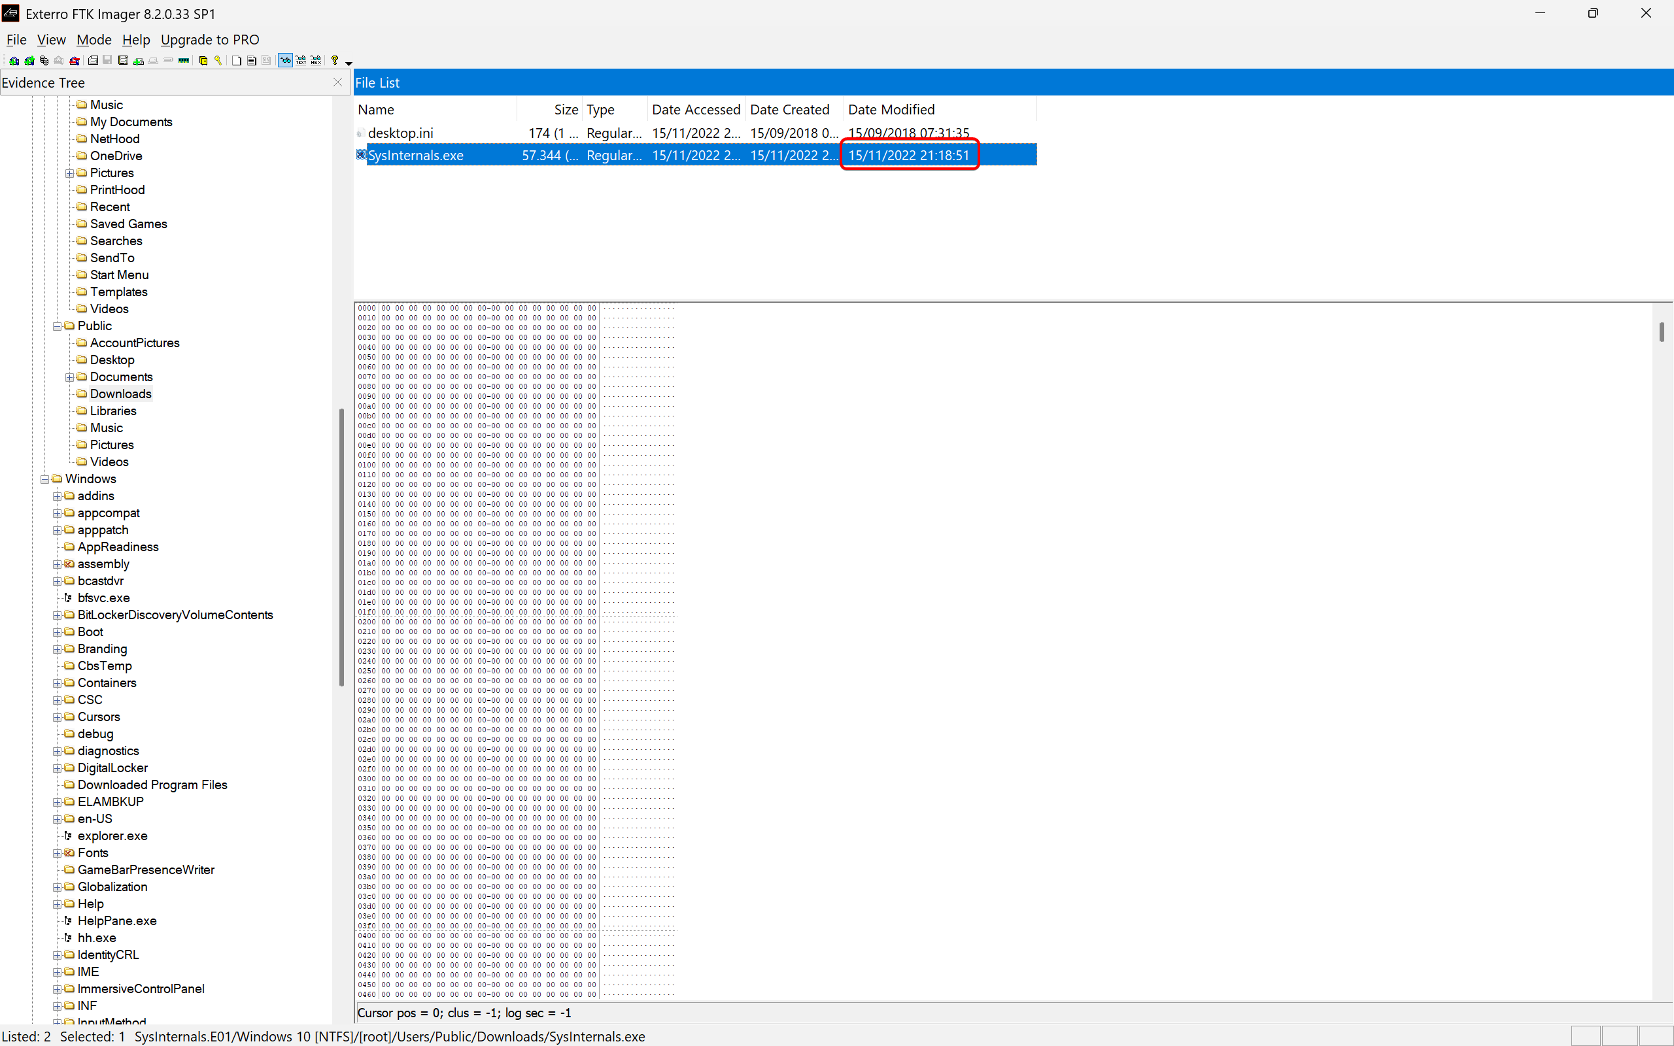Click the Capture Memory chip icon
This screenshot has width=1674, height=1046.
coord(184,61)
